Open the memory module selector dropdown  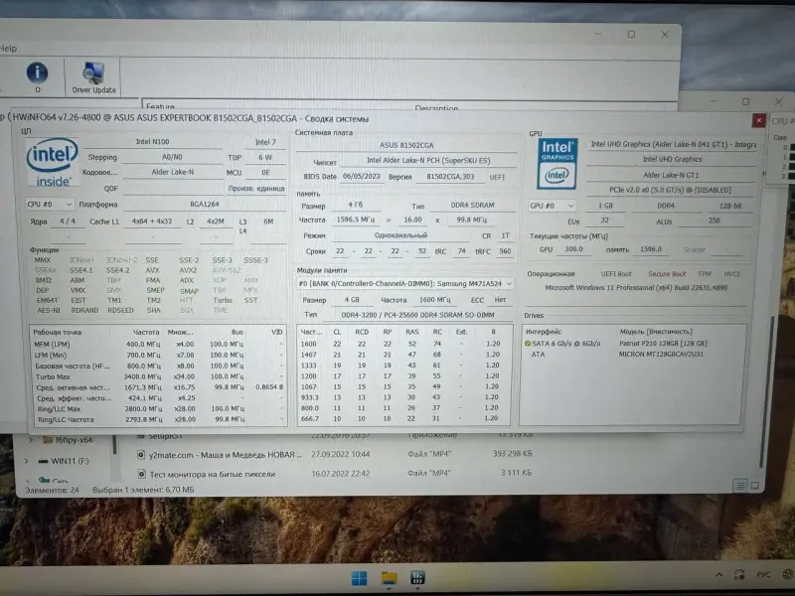coord(404,284)
